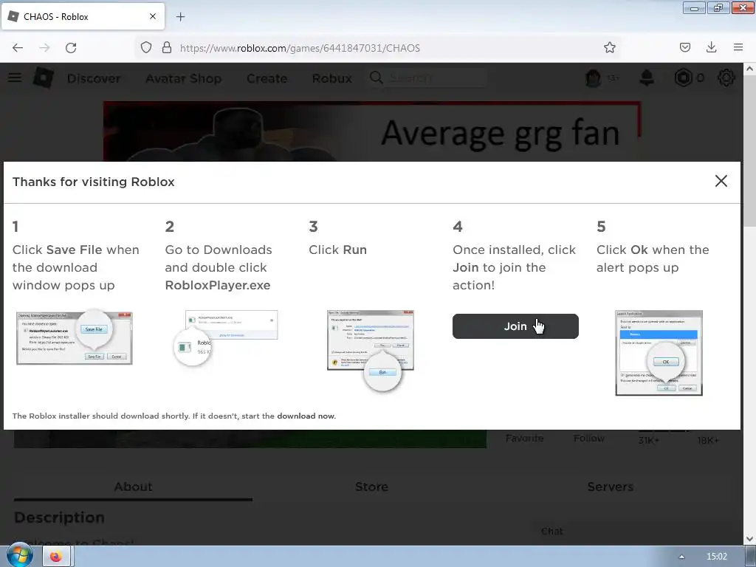Go to Discover page
This screenshot has width=756, height=567.
tap(94, 78)
